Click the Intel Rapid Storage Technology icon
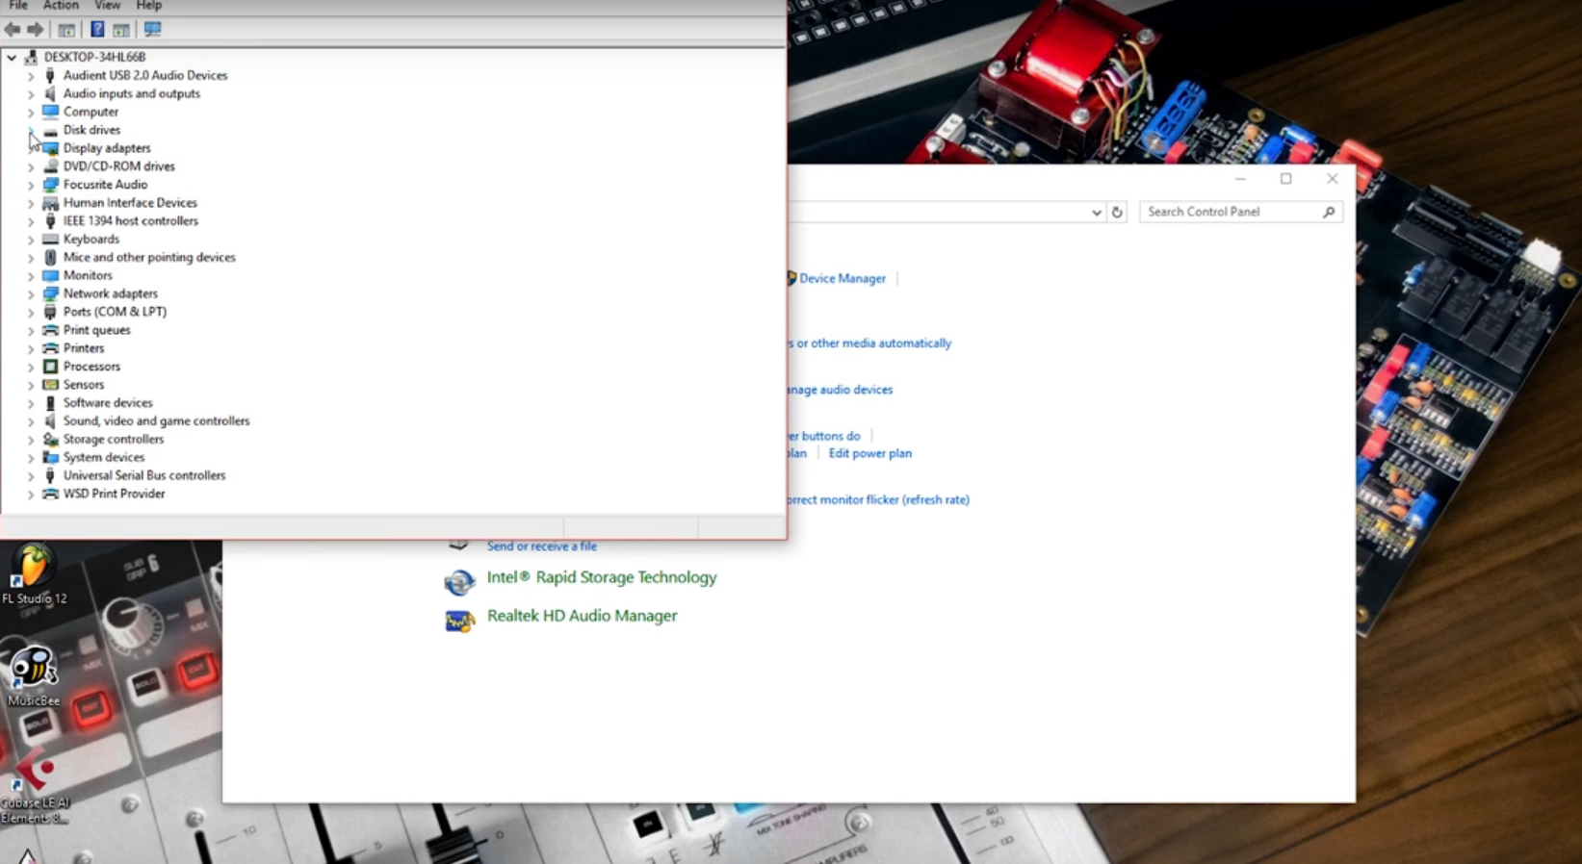 (459, 581)
